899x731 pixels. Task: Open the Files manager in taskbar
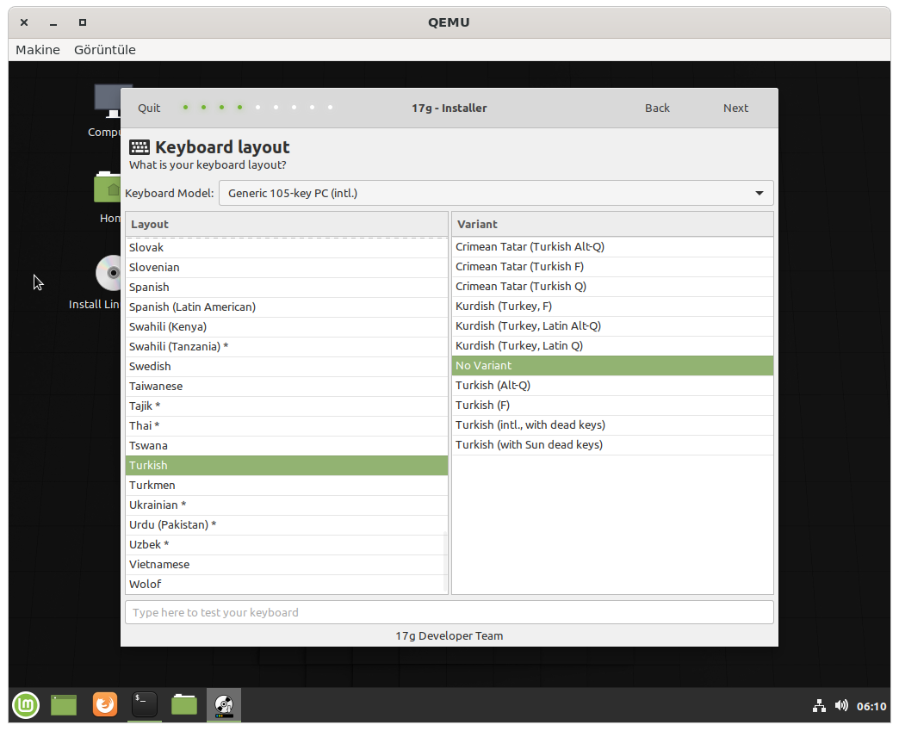click(x=184, y=704)
